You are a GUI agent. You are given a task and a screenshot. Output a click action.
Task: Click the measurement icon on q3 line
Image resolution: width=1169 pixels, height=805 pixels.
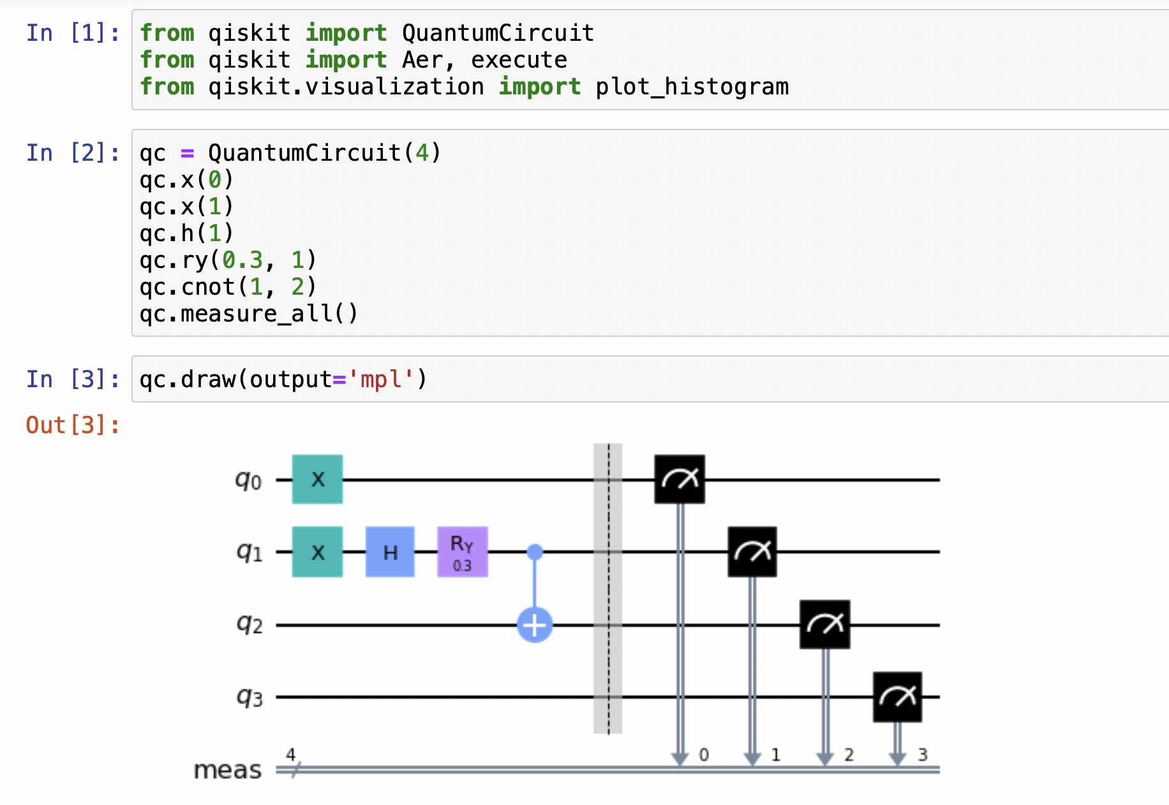[x=897, y=697]
